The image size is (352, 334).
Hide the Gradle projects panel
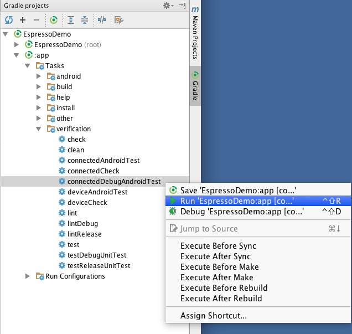(182, 6)
